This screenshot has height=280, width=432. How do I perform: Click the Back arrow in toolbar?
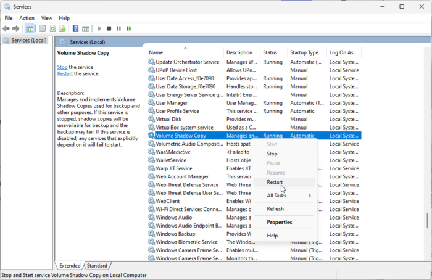point(7,28)
